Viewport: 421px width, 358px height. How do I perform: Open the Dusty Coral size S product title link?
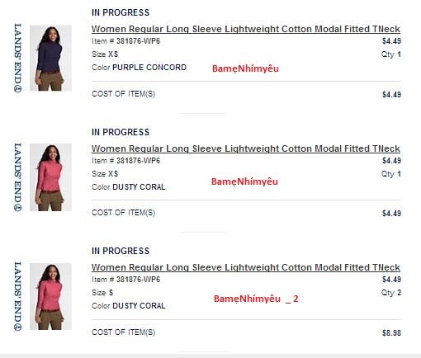246,267
